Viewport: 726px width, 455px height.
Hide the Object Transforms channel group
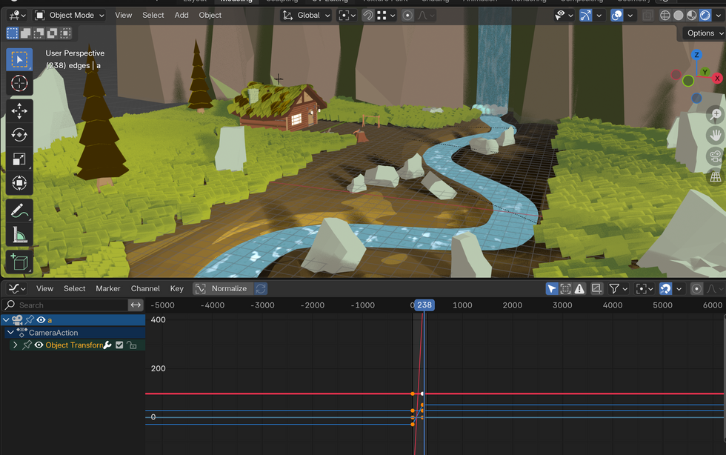click(x=39, y=345)
